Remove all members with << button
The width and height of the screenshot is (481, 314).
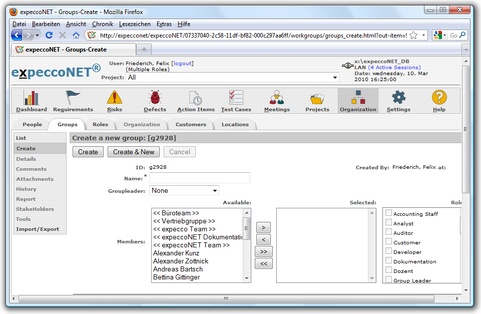263,263
